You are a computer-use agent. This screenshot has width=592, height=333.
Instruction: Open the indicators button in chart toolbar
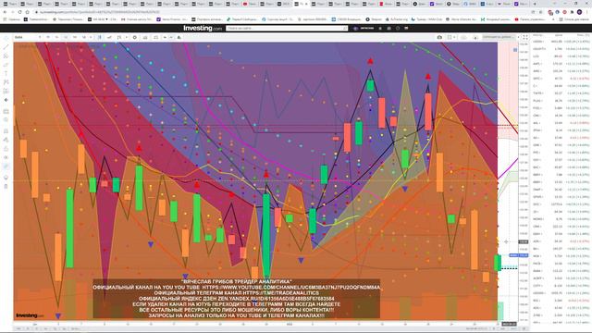point(119,37)
